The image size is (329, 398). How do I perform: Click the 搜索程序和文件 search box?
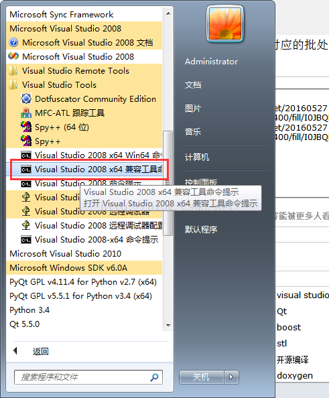point(88,377)
